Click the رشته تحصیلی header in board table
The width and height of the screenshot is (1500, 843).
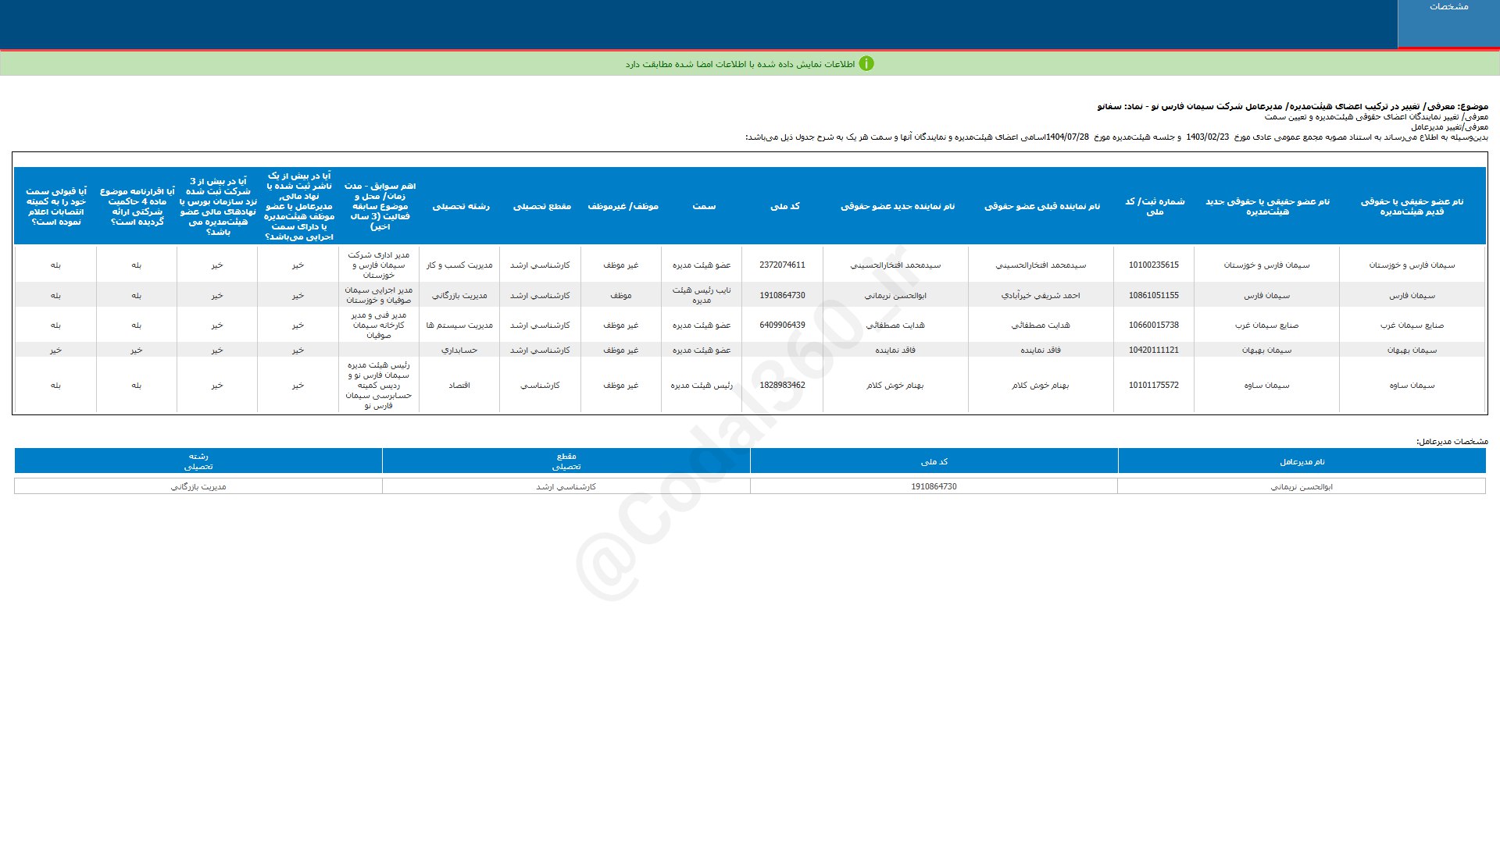click(461, 206)
